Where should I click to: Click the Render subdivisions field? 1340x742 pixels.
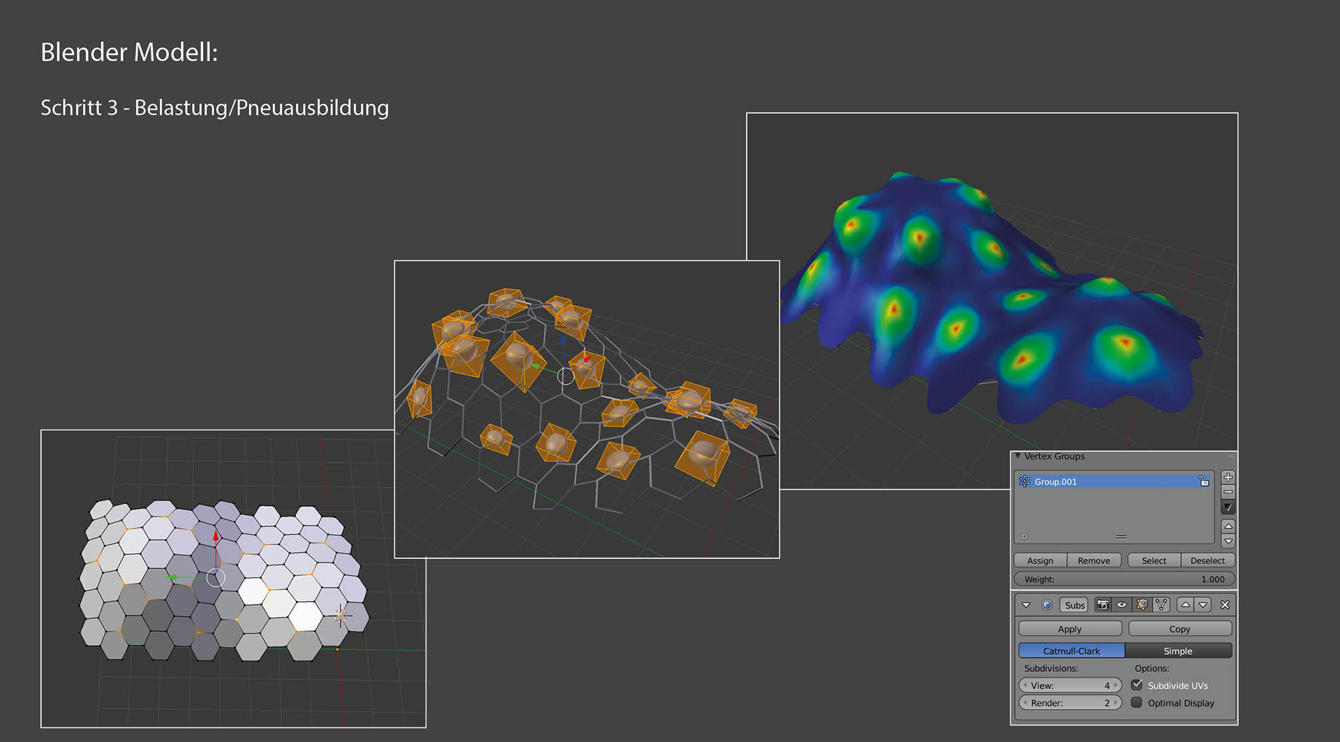1070,703
